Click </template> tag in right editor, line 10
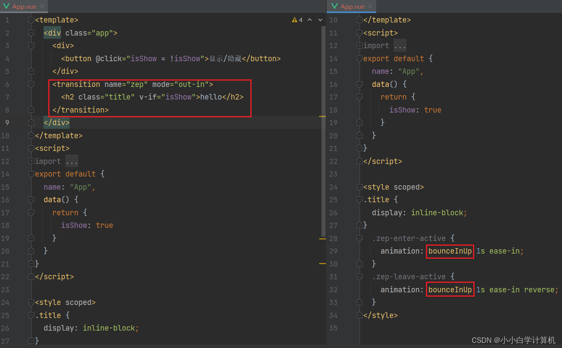The width and height of the screenshot is (562, 348). pos(387,20)
